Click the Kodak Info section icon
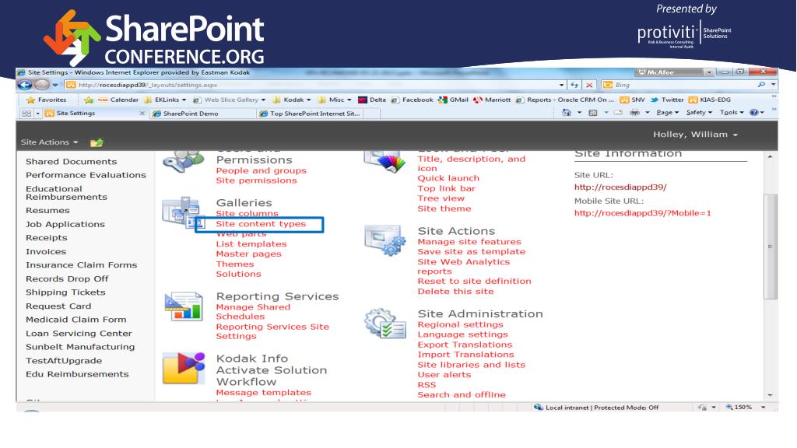Screen dimensions: 797x448 [x=184, y=368]
